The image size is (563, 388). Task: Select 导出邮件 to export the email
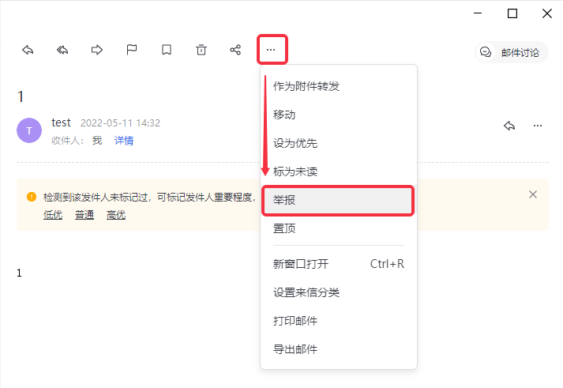coord(339,349)
